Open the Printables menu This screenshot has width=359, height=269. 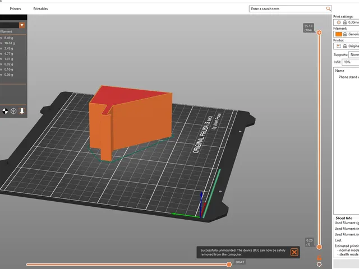[40, 9]
